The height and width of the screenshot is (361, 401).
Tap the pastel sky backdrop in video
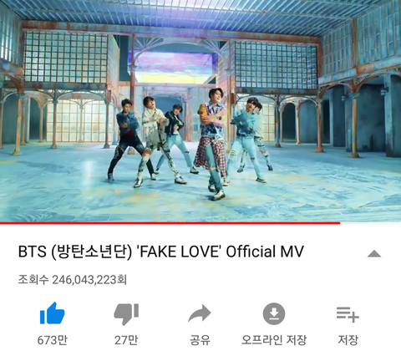click(174, 67)
